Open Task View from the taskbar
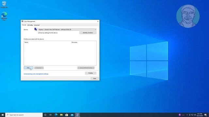 pyautogui.click(x=51, y=115)
